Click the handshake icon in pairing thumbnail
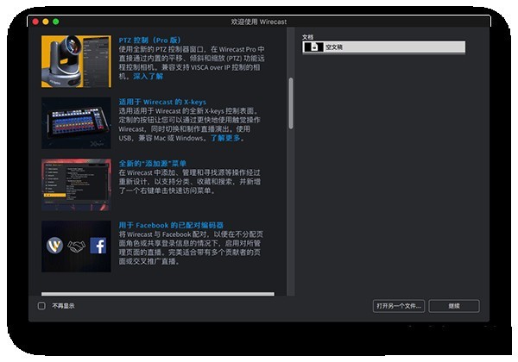 tap(76, 247)
